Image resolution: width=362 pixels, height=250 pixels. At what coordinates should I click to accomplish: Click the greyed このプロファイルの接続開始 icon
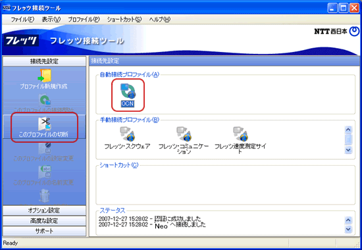pyautogui.click(x=44, y=100)
